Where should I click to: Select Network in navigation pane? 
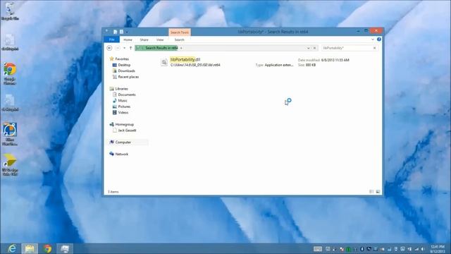(x=121, y=154)
